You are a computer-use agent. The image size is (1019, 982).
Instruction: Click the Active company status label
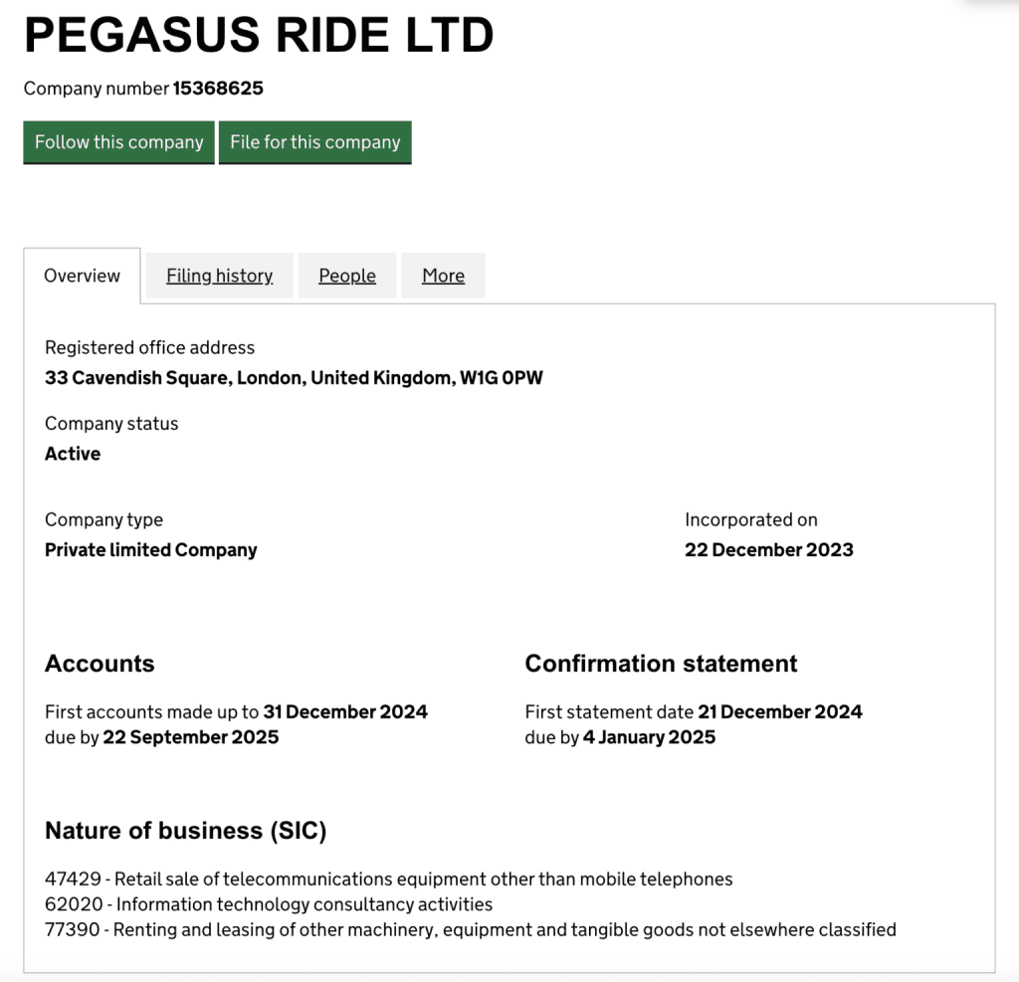(x=72, y=454)
